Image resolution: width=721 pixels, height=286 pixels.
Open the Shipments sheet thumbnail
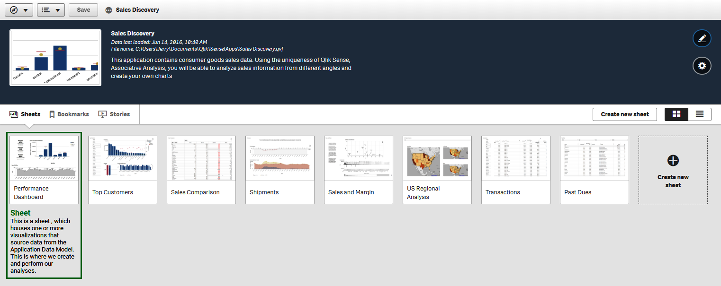pos(280,158)
